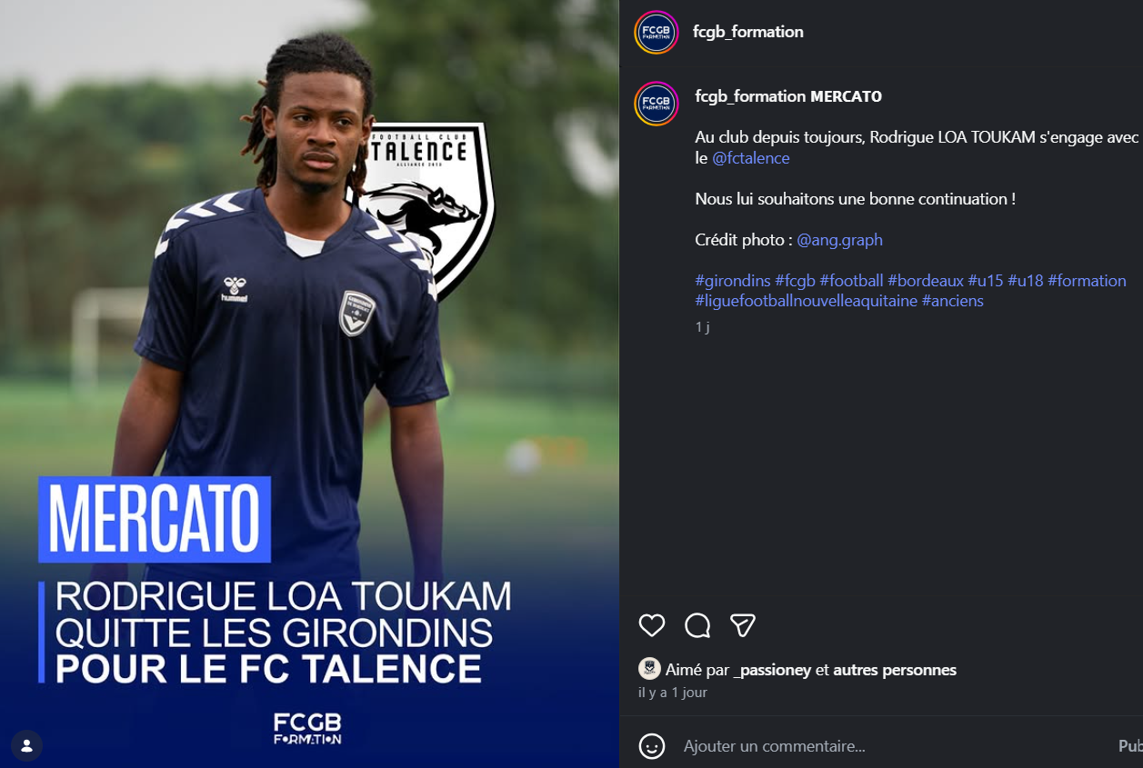
Task: Share the post with the paper plane icon
Action: 743,625
